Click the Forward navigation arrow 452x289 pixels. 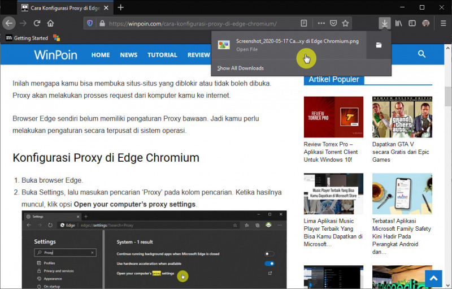pos(23,23)
